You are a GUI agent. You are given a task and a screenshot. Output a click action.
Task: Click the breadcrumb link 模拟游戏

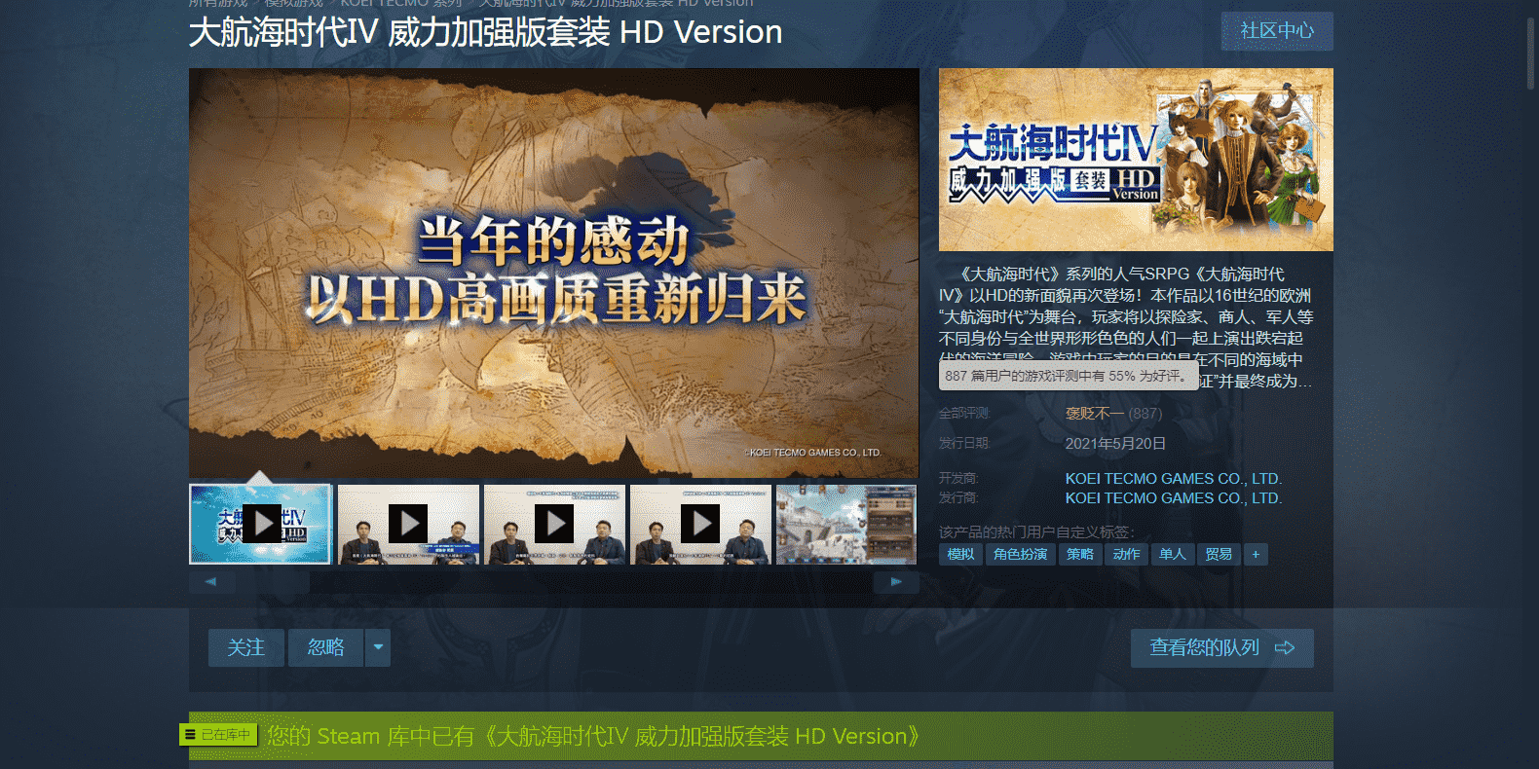pos(293,3)
